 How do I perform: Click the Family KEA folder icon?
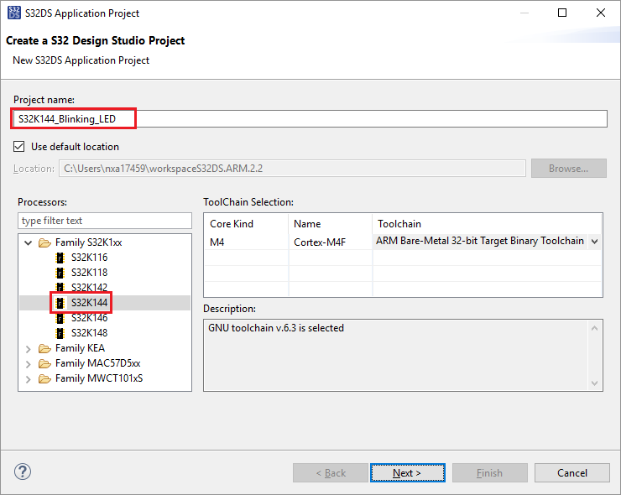coord(44,348)
